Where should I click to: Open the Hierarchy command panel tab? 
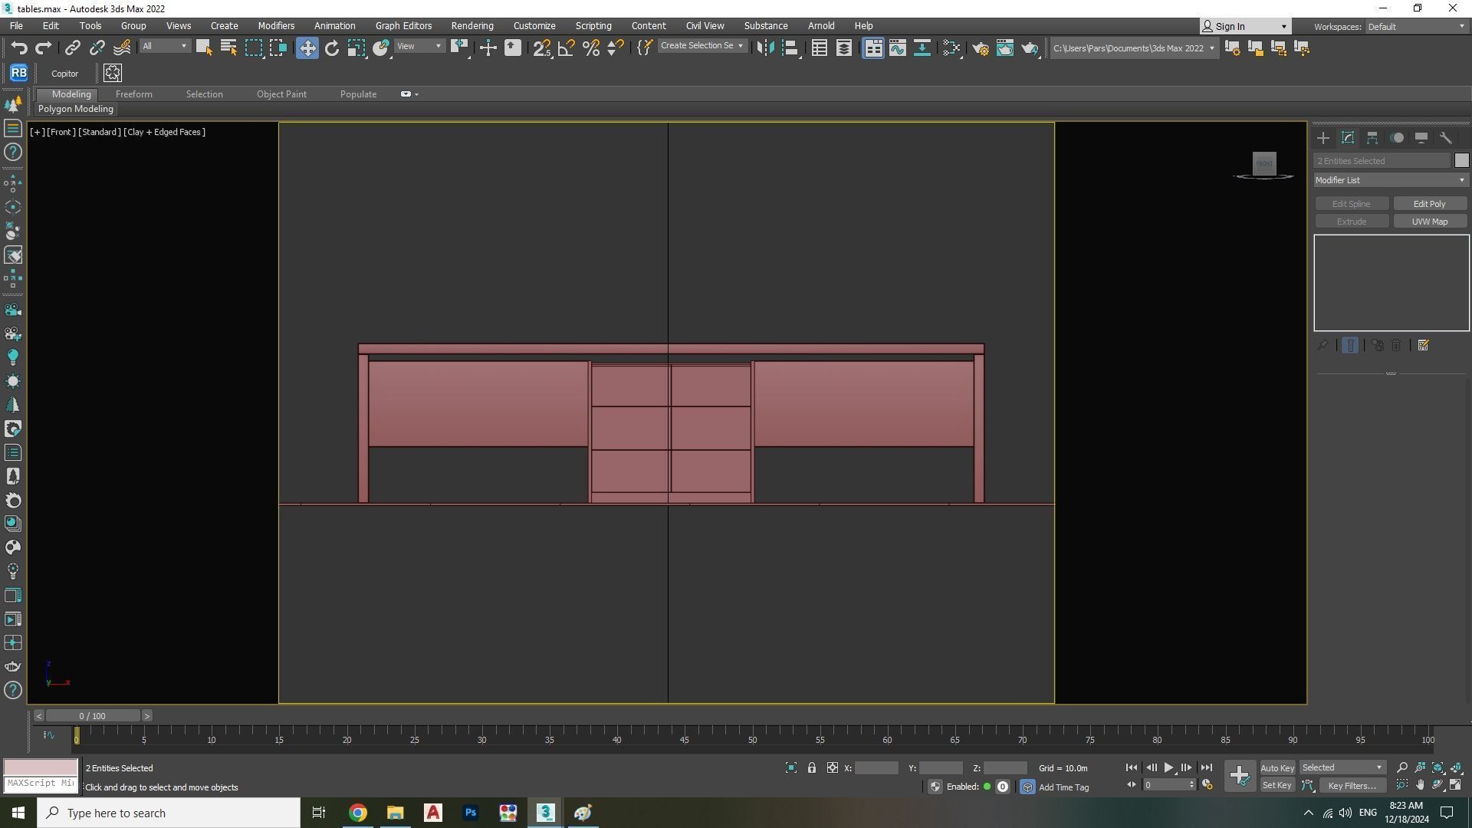[1372, 138]
